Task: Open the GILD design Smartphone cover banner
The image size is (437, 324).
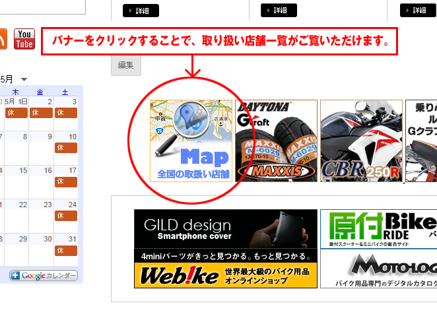Action: [226, 229]
